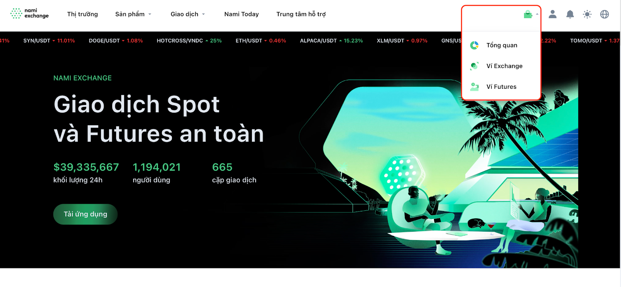Click the Nami Exchange logo
This screenshot has height=287, width=621.
[29, 14]
